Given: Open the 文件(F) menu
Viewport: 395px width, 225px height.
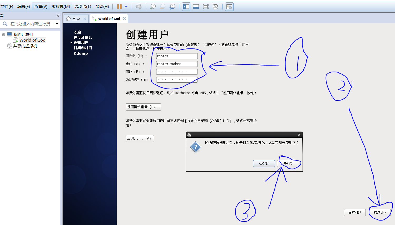Looking at the screenshot, I should (7, 7).
